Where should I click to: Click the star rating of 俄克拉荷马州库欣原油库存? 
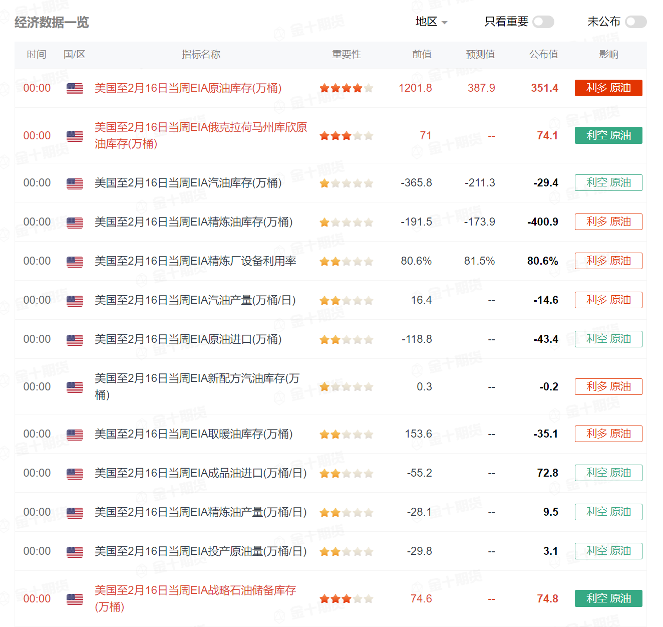(347, 136)
